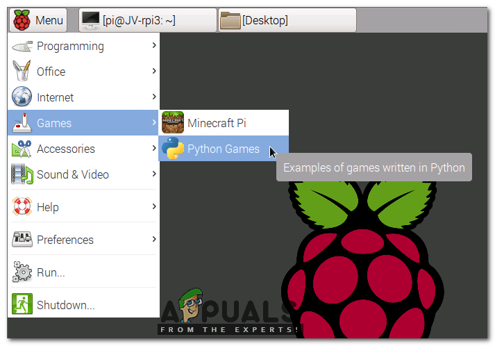Expand the Help submenu arrow
This screenshot has width=495, height=346.
[x=154, y=206]
